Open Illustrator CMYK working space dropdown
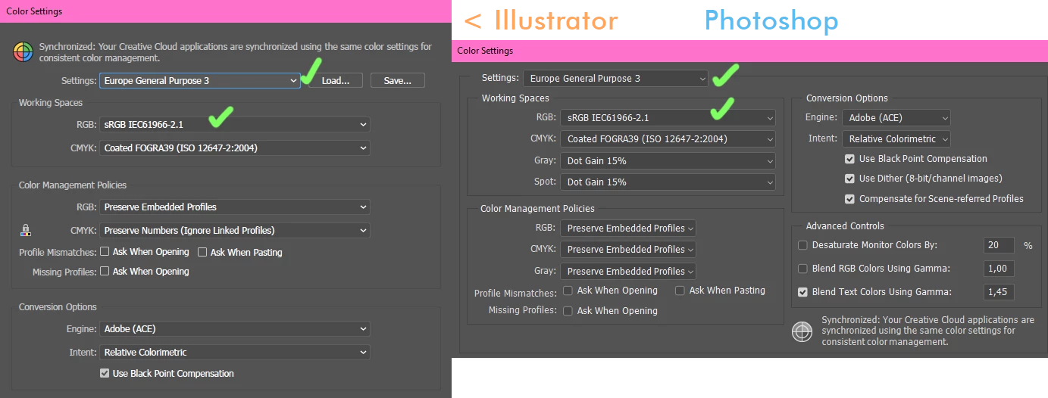 coord(235,148)
